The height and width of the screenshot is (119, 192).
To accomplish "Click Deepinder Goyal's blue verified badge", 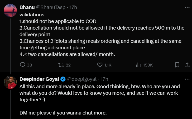I will [63, 79].
